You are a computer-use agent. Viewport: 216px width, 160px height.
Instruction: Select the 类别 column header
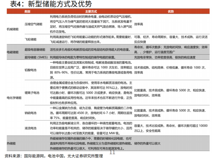point(27,12)
